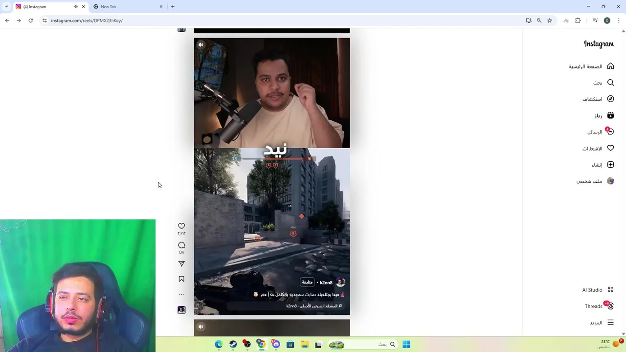Image resolution: width=626 pixels, height=352 pixels.
Task: Like the reel with the heart icon
Action: [181, 226]
